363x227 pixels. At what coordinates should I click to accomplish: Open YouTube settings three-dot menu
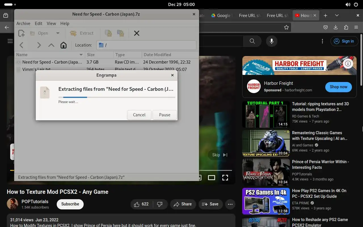tap(322, 41)
